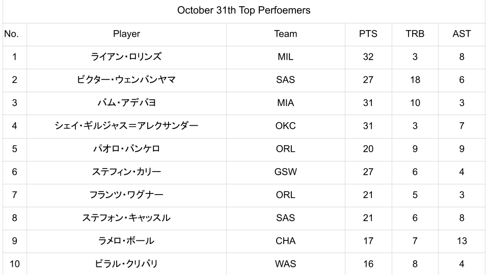This screenshot has width=489, height=275.
Task: Select the rebounds value 18
Action: 415,80
